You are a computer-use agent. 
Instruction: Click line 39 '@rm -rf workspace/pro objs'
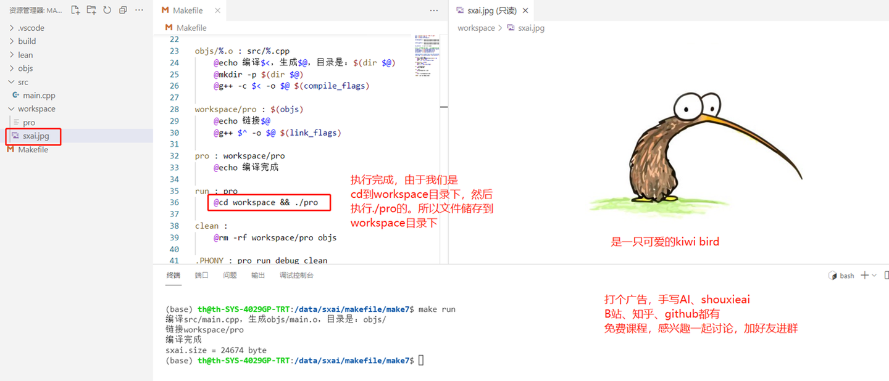(275, 237)
